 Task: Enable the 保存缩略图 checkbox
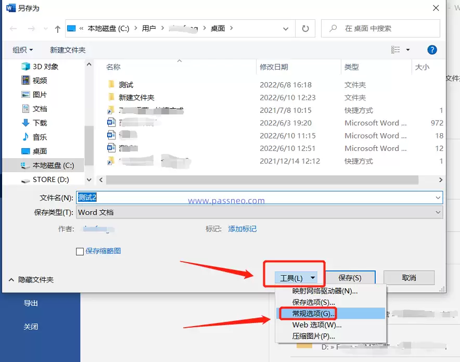(81, 251)
